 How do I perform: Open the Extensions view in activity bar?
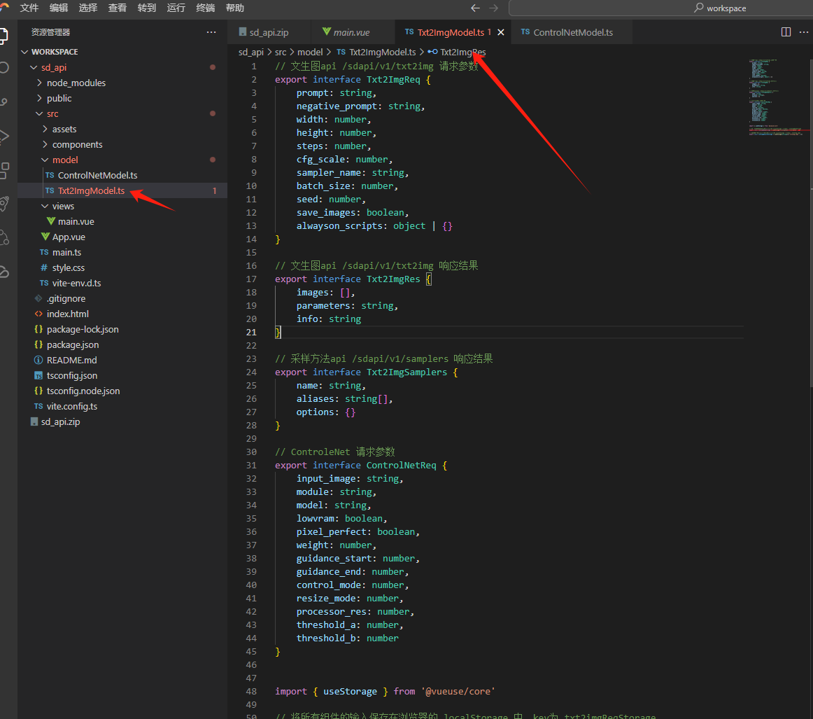tap(4, 169)
